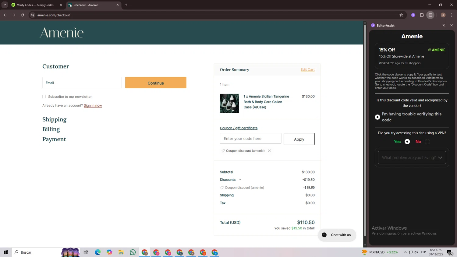Open the tab search dropdown arrow
Image resolution: width=457 pixels, height=257 pixels.
[x=5, y=5]
